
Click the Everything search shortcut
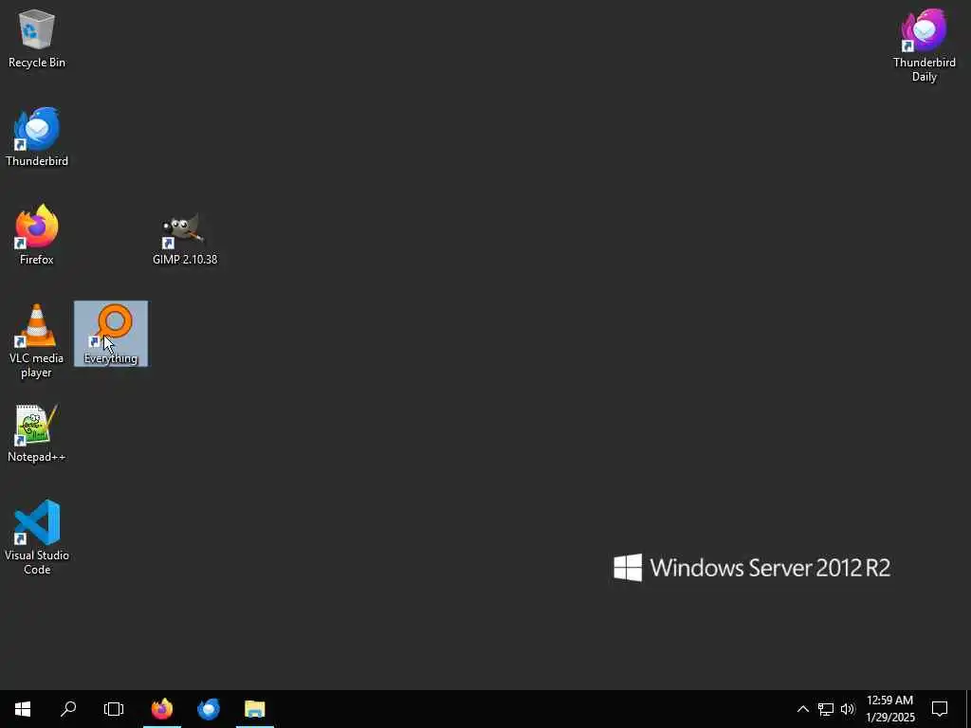pyautogui.click(x=111, y=334)
